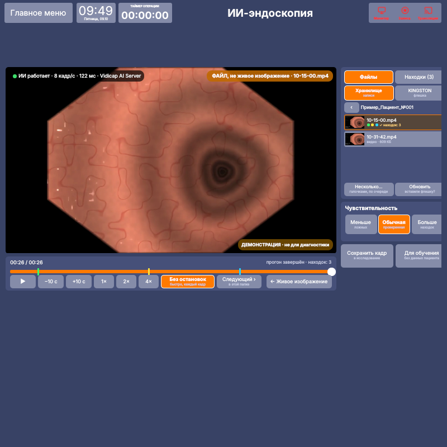
Task: Start recording with the Запись icon
Action: point(405,13)
